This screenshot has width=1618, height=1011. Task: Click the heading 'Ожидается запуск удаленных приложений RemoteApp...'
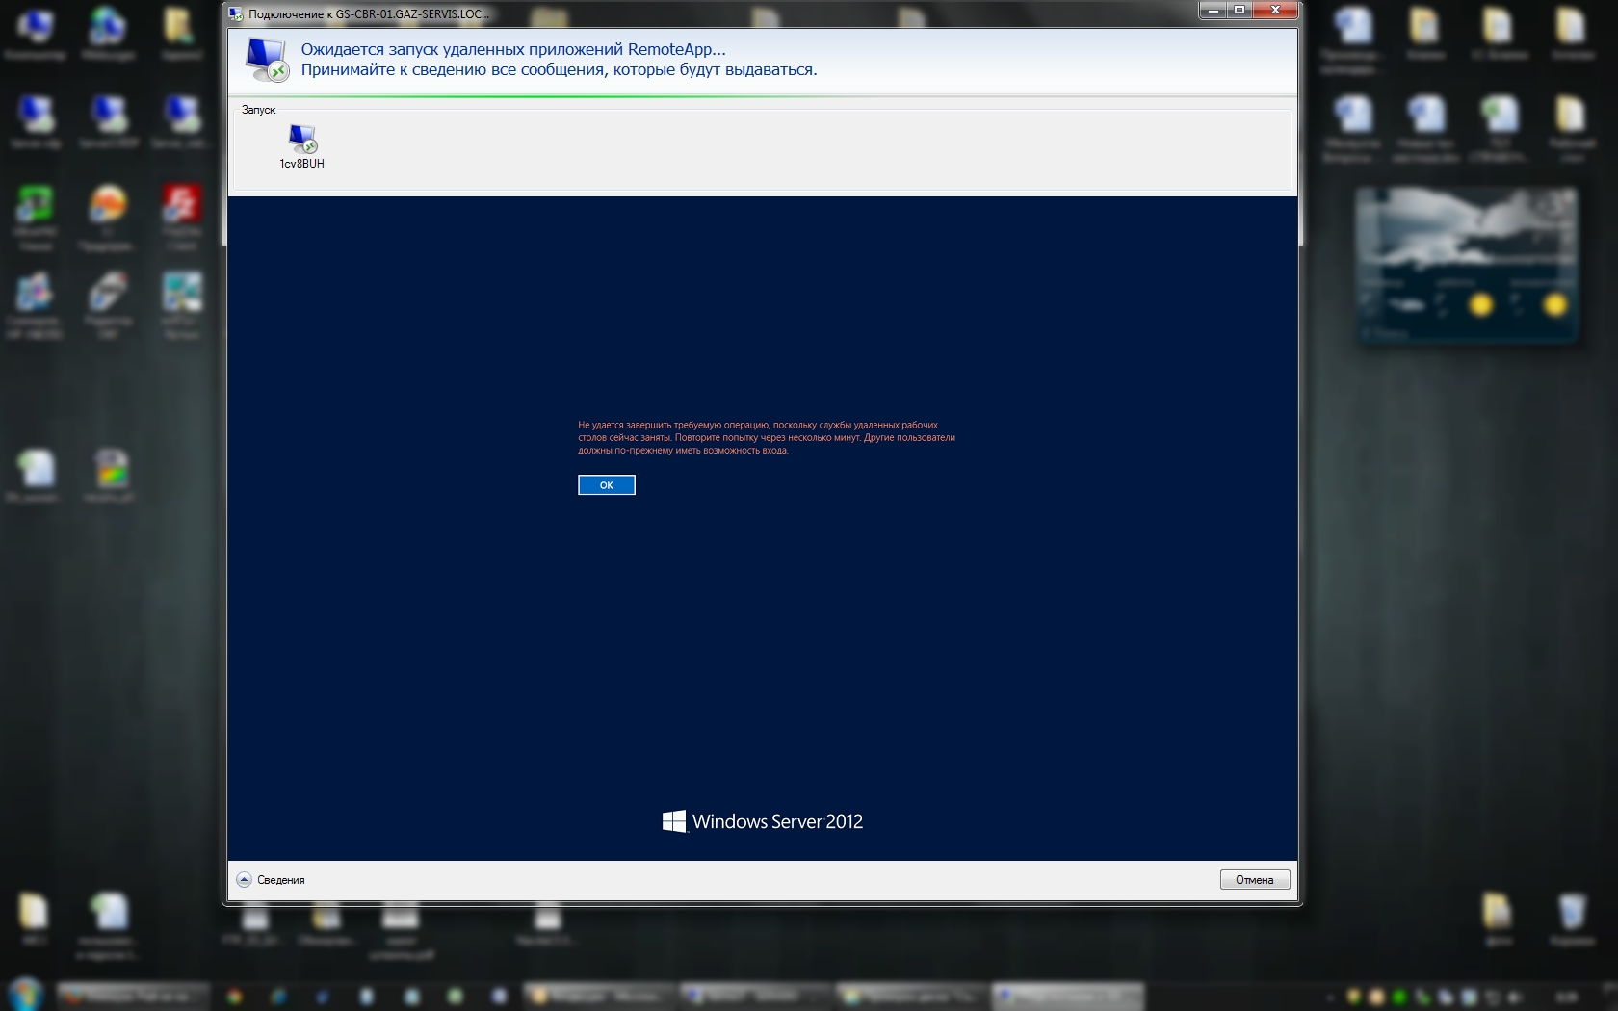pyautogui.click(x=513, y=49)
